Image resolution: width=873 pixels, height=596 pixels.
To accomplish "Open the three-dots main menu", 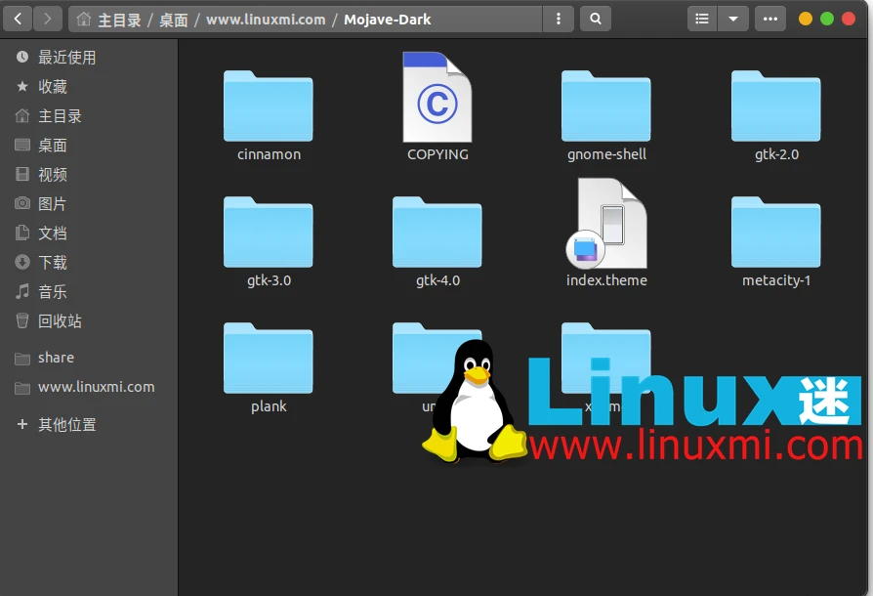I will coord(770,19).
